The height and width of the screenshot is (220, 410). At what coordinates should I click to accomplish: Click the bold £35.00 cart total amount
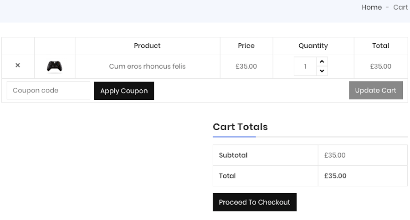(335, 176)
